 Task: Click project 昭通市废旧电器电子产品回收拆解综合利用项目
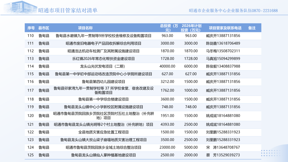[x=103, y=43]
